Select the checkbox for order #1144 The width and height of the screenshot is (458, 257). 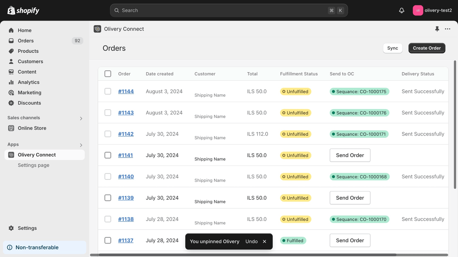tap(108, 91)
